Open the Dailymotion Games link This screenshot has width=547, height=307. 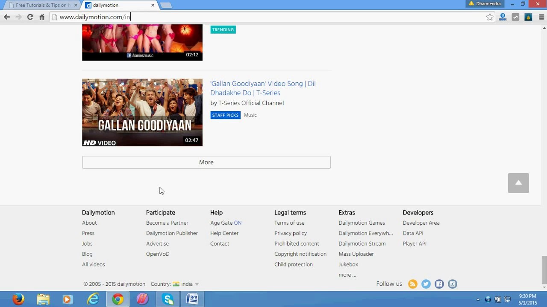(x=362, y=223)
